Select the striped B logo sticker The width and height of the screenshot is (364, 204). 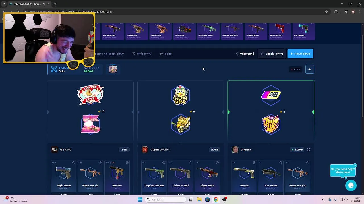(271, 95)
